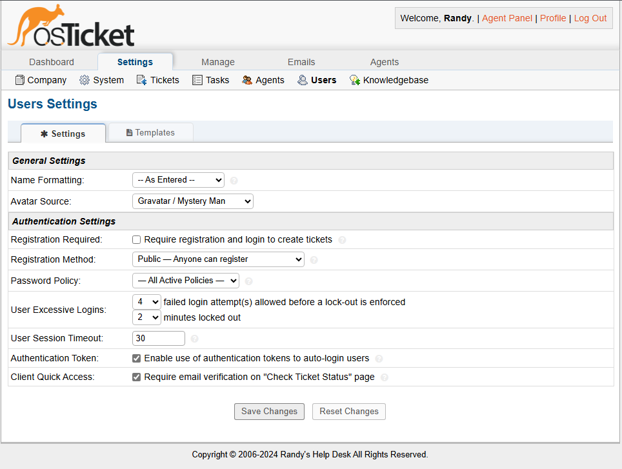This screenshot has width=622, height=469.
Task: Disable authentication tokens auto-login checkbox
Action: (136, 358)
